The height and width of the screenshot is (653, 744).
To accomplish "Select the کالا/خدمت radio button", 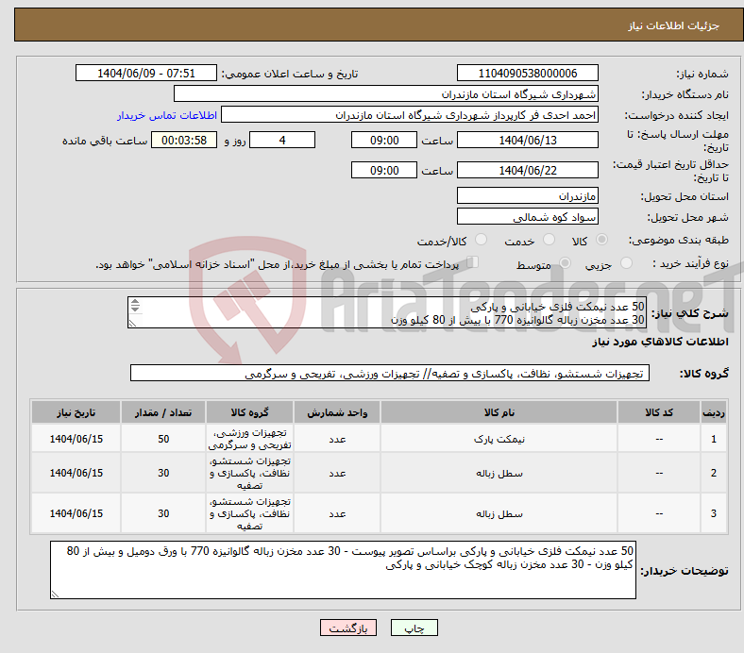I will click(482, 240).
